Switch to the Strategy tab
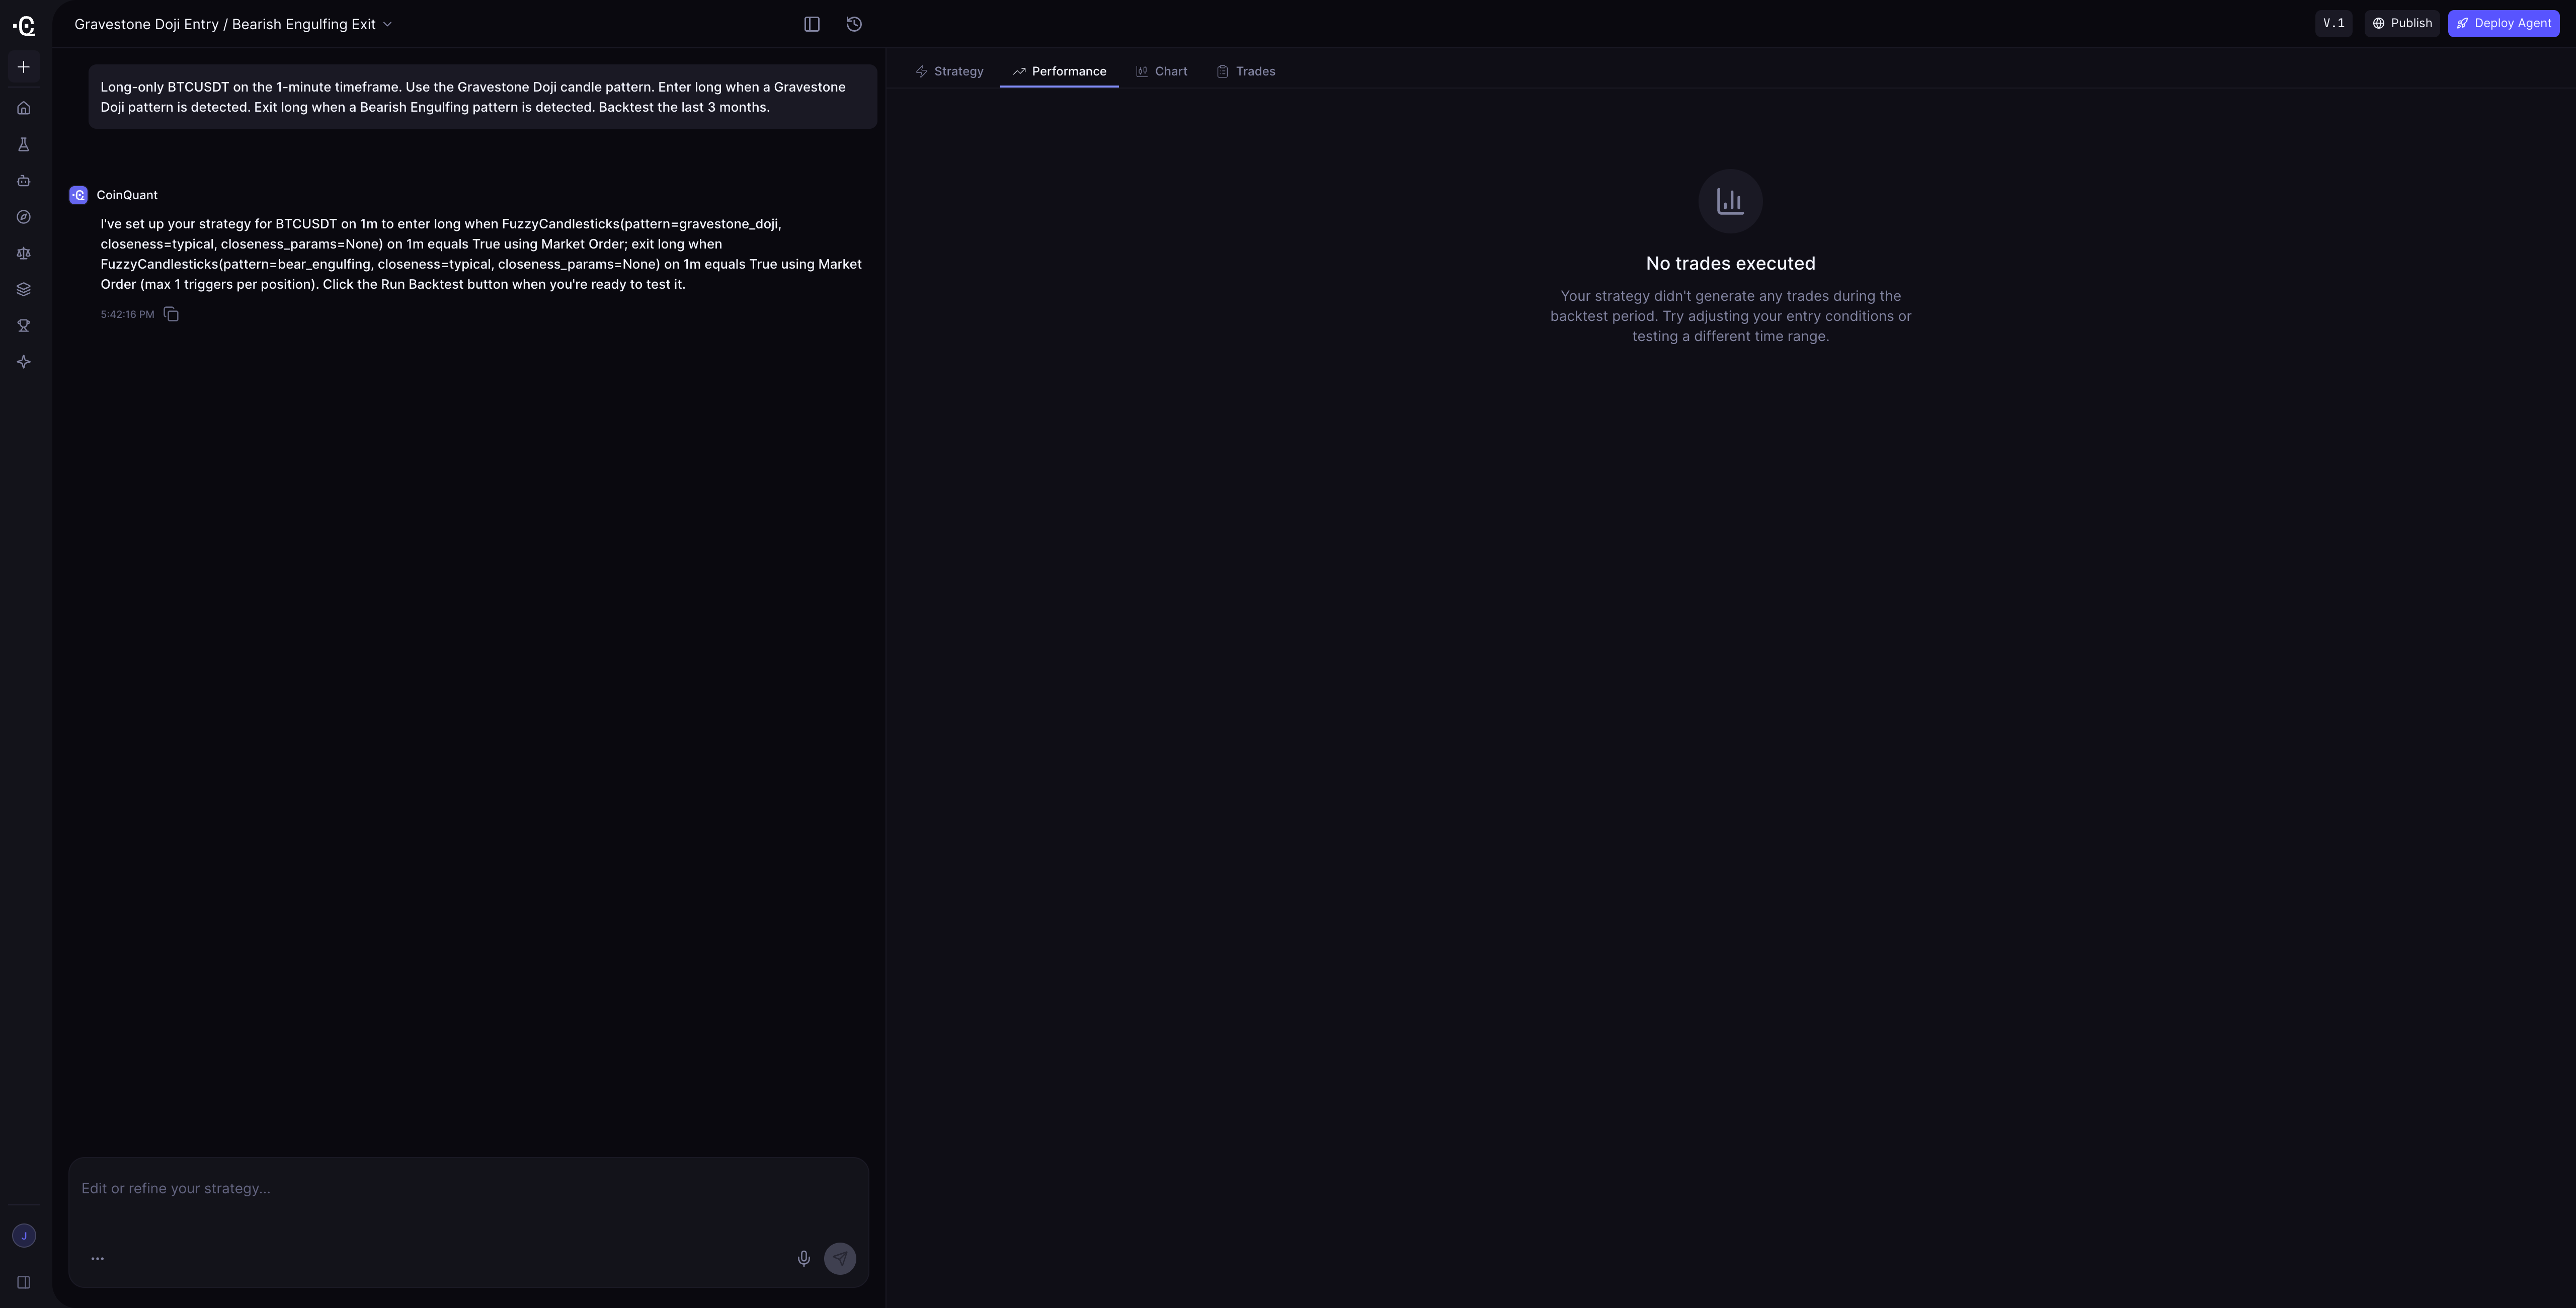The height and width of the screenshot is (1308, 2576). click(950, 71)
